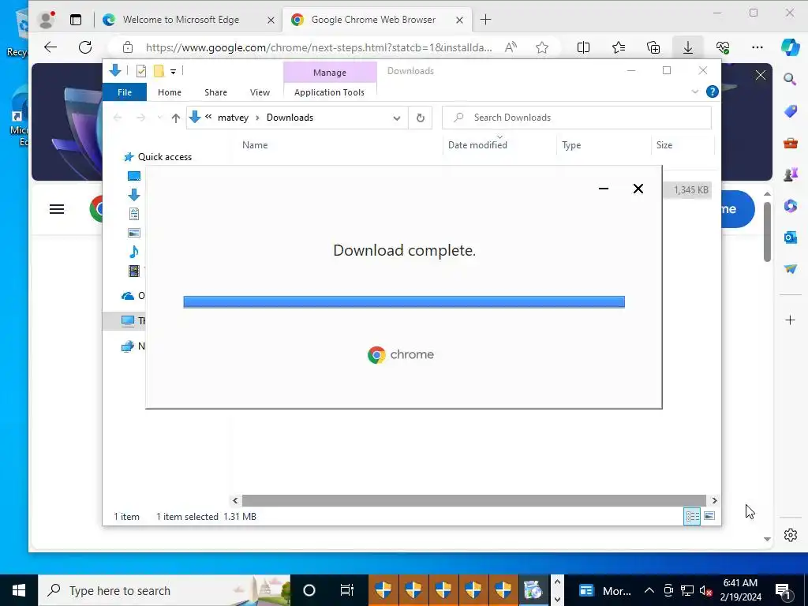Expand Customize Quick Access Toolbar dropdown
The image size is (808, 606).
(x=173, y=72)
